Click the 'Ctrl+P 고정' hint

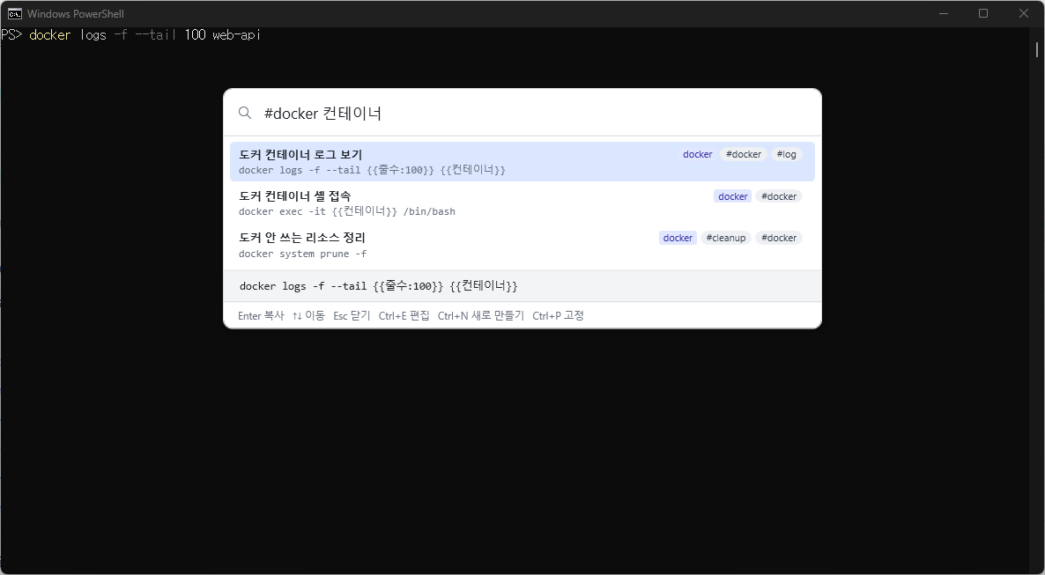click(x=558, y=316)
